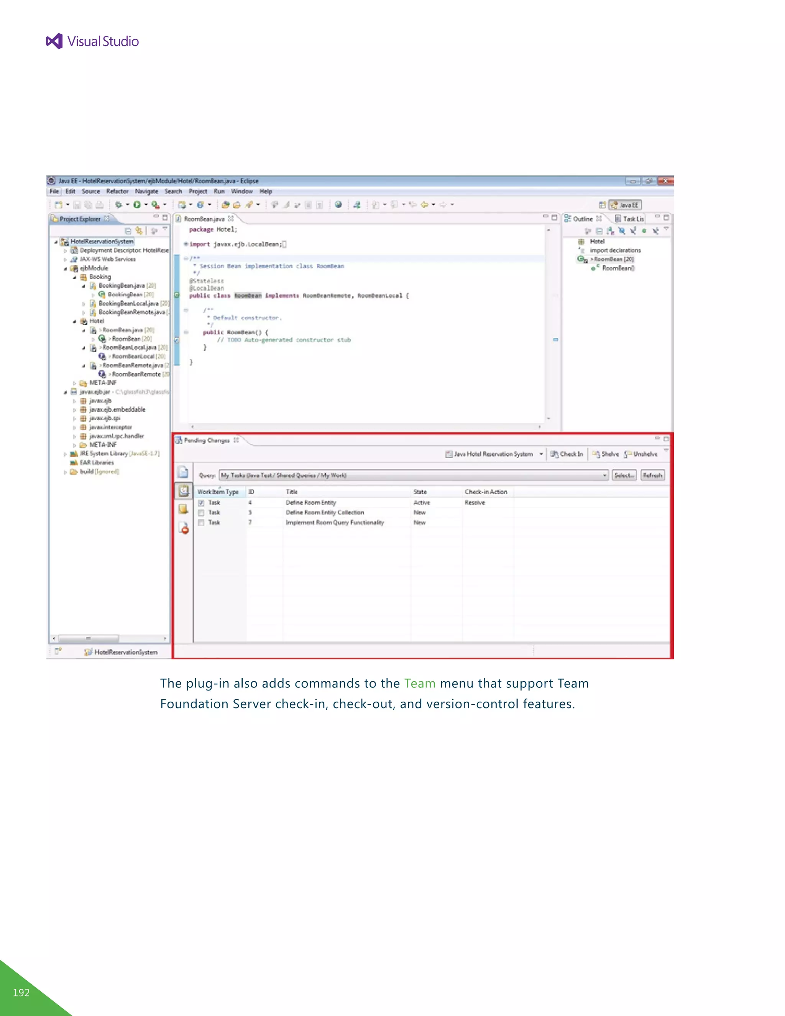Switch to the Java EE perspective button
The height and width of the screenshot is (1016, 785).
(625, 205)
